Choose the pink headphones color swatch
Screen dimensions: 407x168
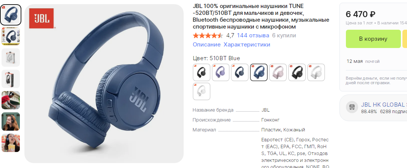[x=278, y=72]
